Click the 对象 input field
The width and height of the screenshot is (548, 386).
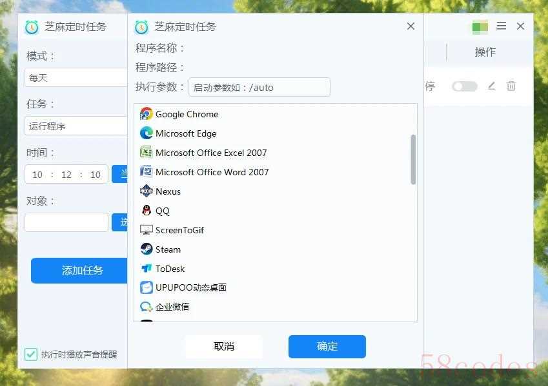(x=66, y=222)
